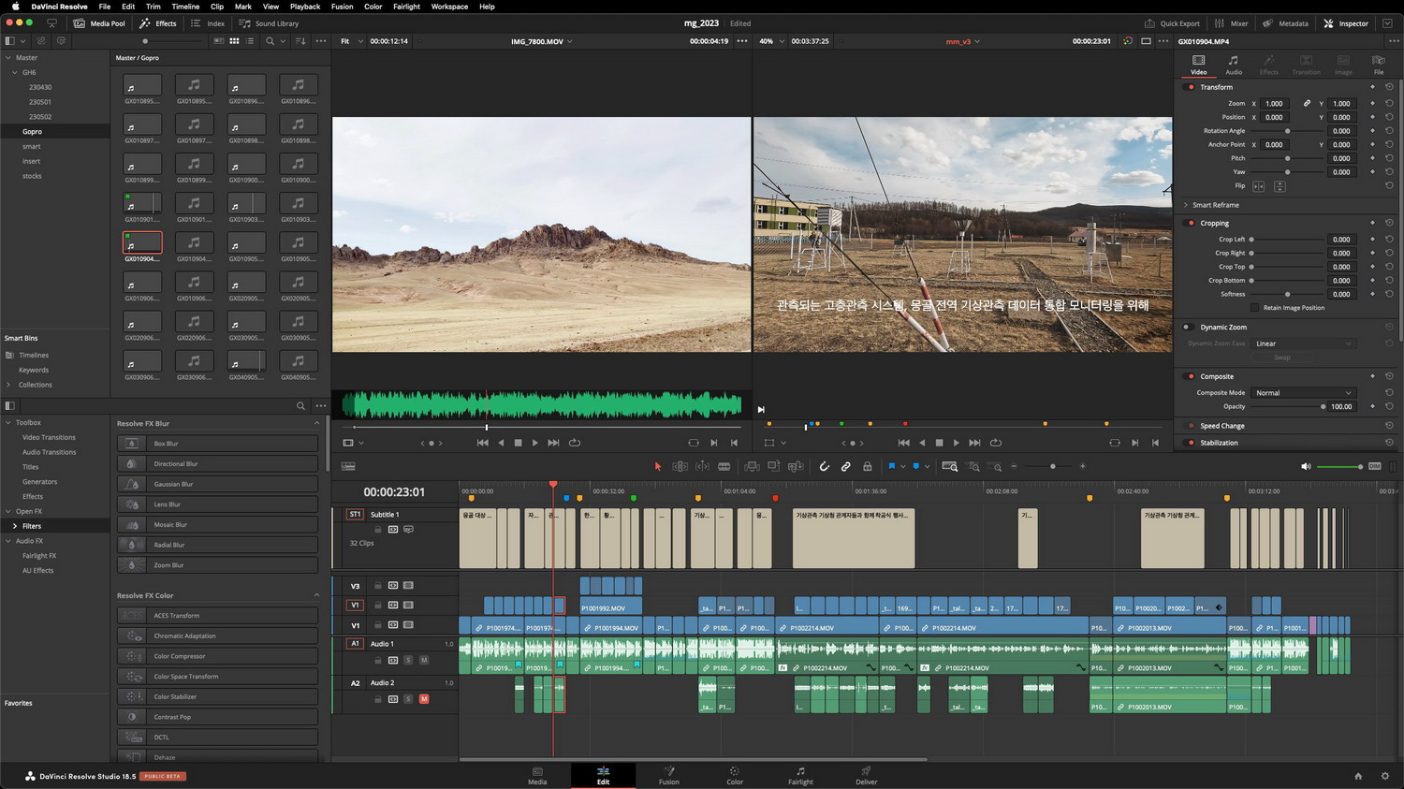Select the GX010904 clip thumbnail
This screenshot has width=1404, height=789.
click(x=142, y=243)
